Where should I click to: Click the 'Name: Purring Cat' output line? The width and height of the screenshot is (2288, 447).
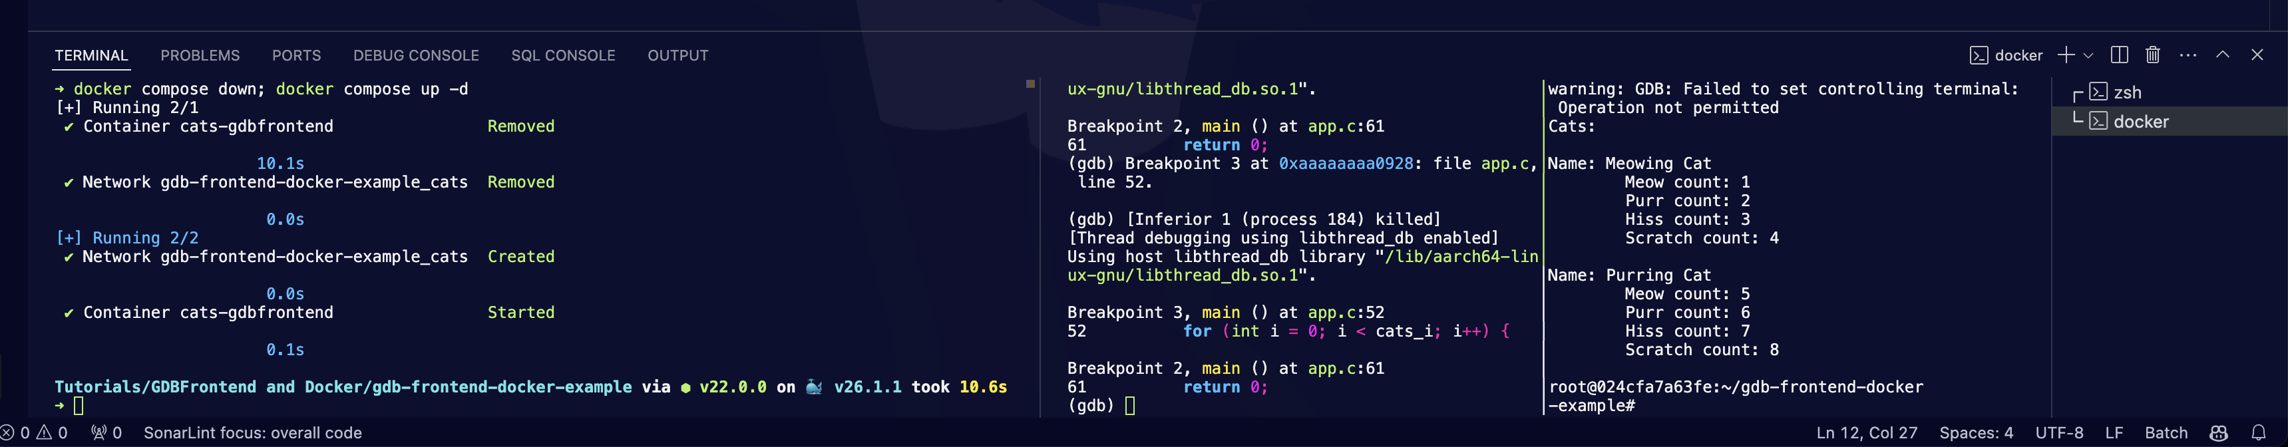(x=1629, y=275)
